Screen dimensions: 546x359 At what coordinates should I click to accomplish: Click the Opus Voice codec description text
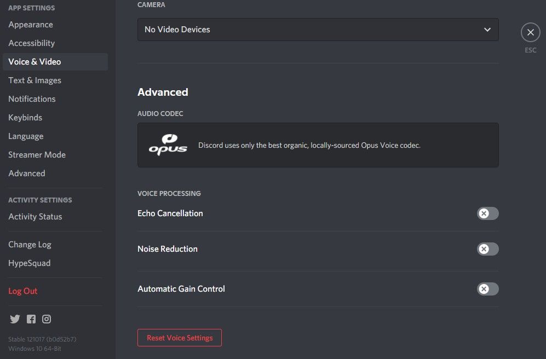click(309, 146)
